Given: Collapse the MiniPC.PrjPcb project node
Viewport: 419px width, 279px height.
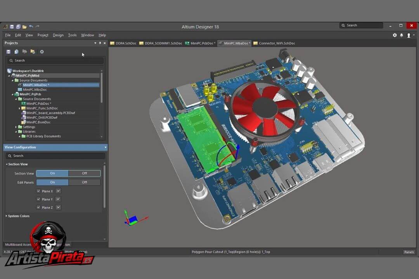Looking at the screenshot, I should (12, 94).
